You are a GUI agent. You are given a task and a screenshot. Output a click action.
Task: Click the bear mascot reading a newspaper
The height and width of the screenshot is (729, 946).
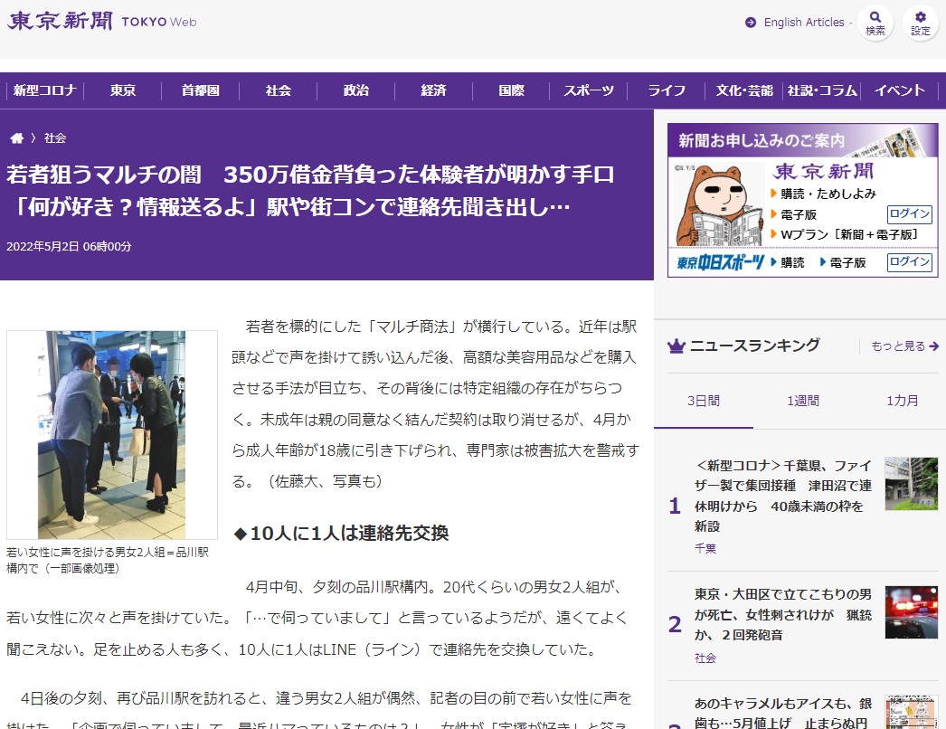pyautogui.click(x=719, y=205)
